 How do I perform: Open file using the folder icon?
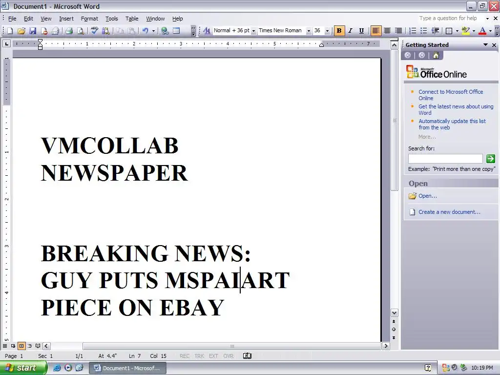pos(21,31)
